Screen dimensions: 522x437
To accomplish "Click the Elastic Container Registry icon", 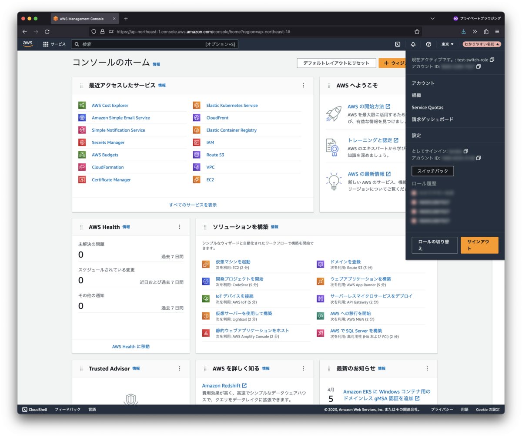I will pyautogui.click(x=197, y=130).
